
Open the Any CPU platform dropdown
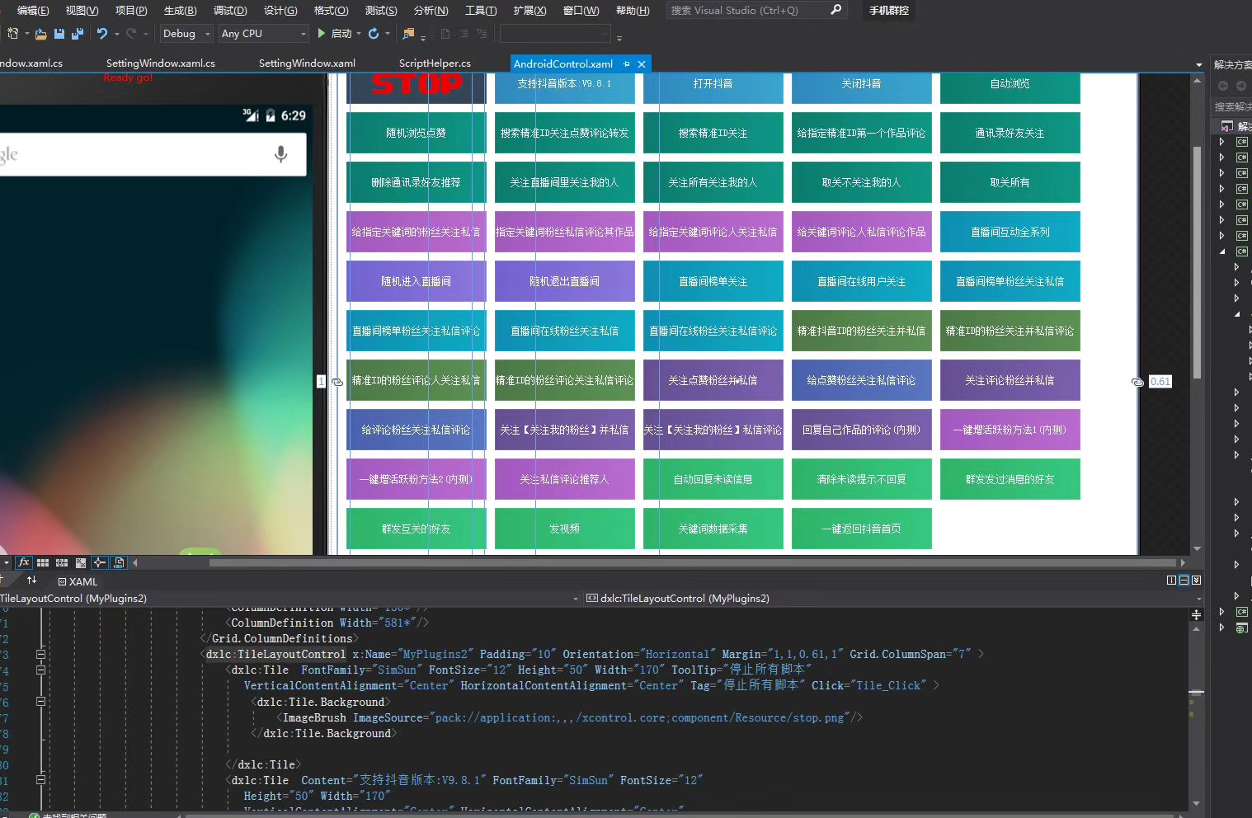click(x=264, y=34)
